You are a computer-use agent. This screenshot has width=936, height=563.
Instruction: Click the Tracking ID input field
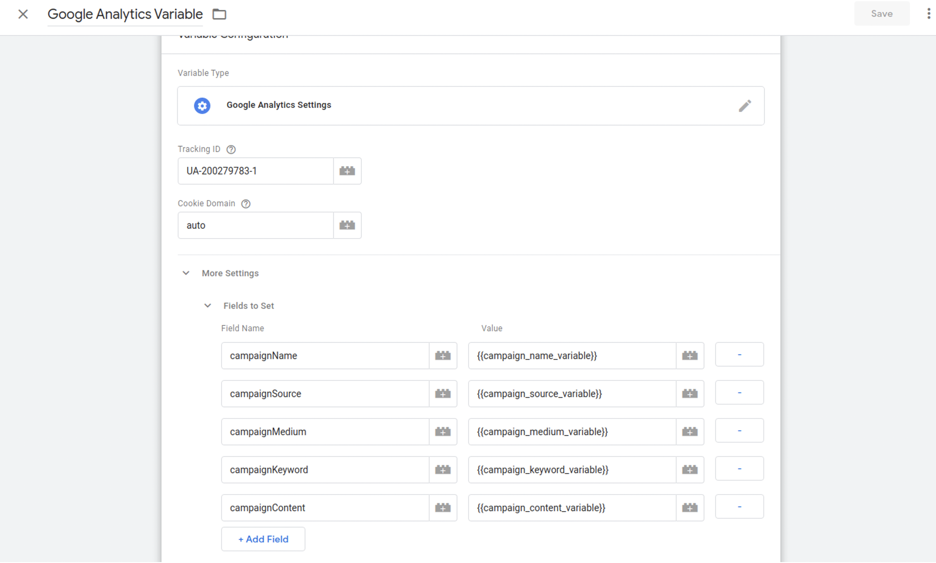(x=255, y=171)
